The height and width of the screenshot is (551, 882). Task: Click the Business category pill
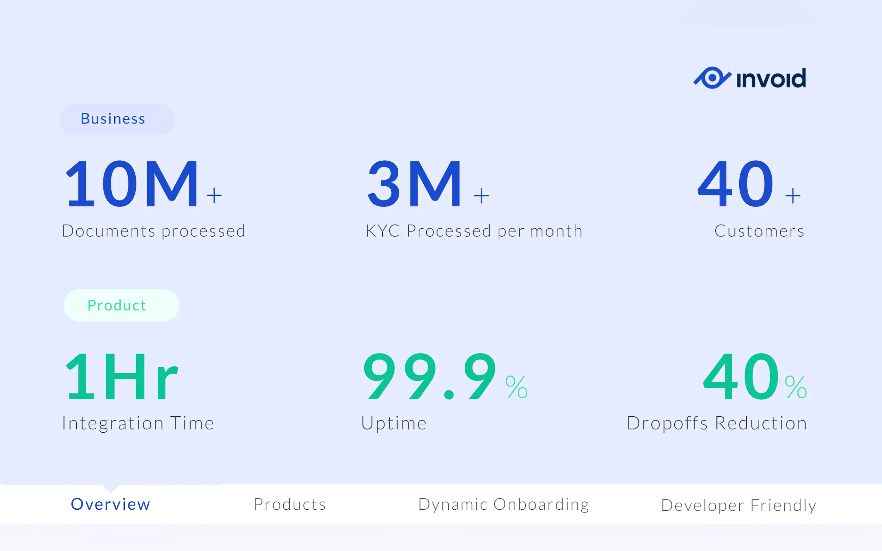[117, 119]
